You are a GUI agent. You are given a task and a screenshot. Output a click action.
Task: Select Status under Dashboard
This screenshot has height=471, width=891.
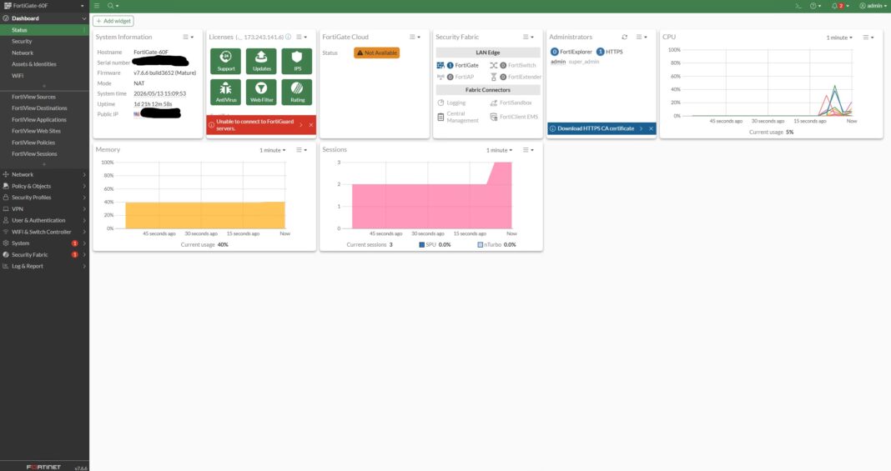click(44, 30)
